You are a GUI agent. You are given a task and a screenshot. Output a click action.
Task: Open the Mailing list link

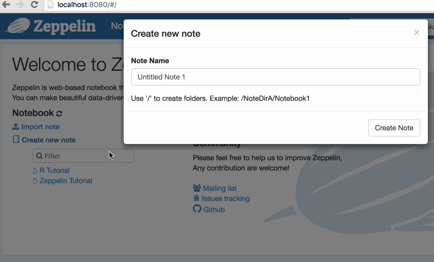click(220, 188)
